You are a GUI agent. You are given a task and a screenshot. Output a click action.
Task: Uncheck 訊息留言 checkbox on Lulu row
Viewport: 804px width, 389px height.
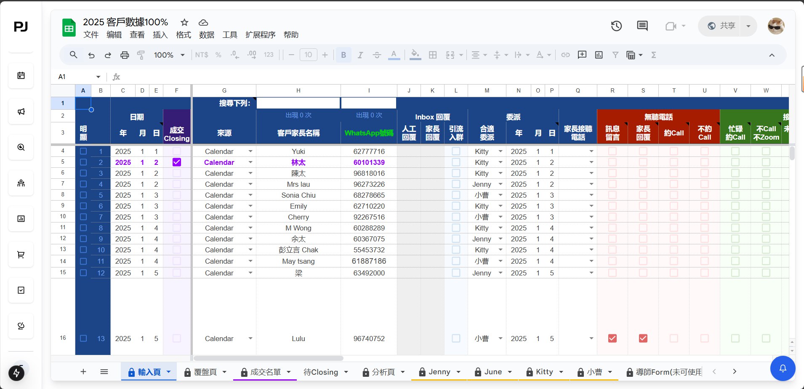click(612, 338)
